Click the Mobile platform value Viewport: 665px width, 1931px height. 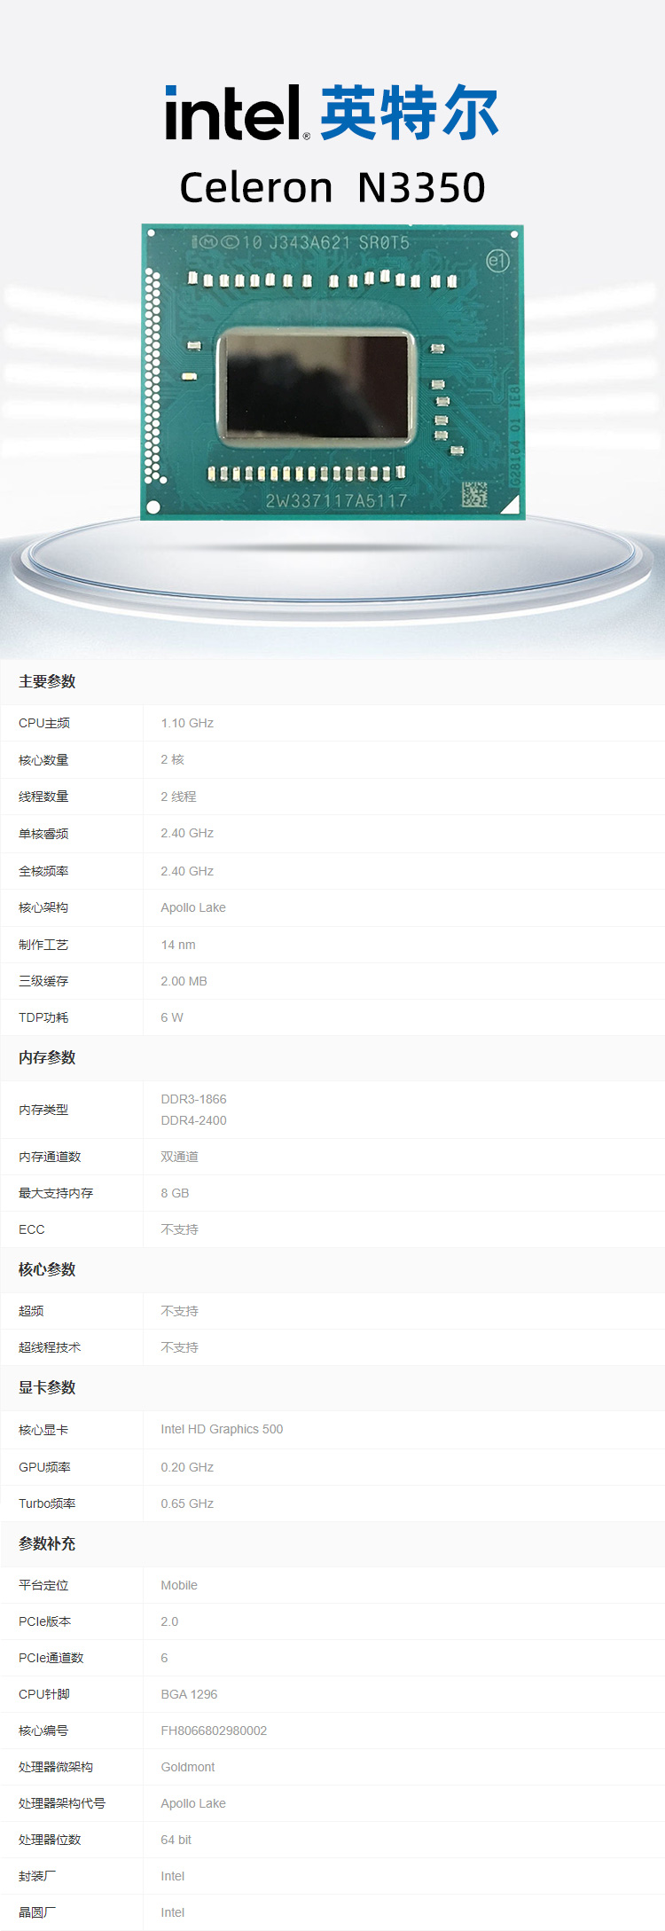179,1585
